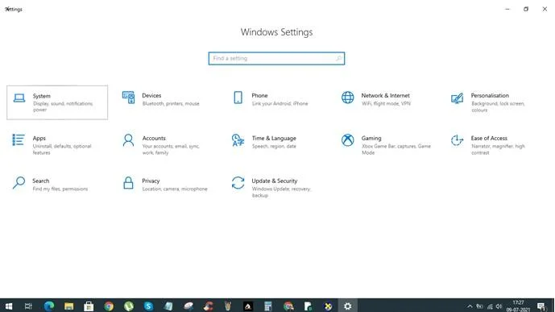Screen dimensions: 555x312
Task: Launch Microsoft Edge from taskbar
Action: pos(49,306)
